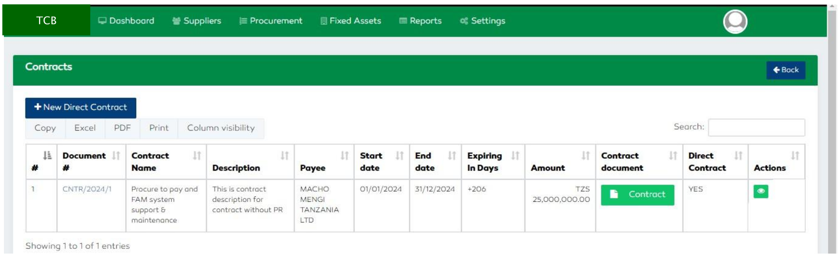
Task: Go back using the Back button
Action: point(786,70)
